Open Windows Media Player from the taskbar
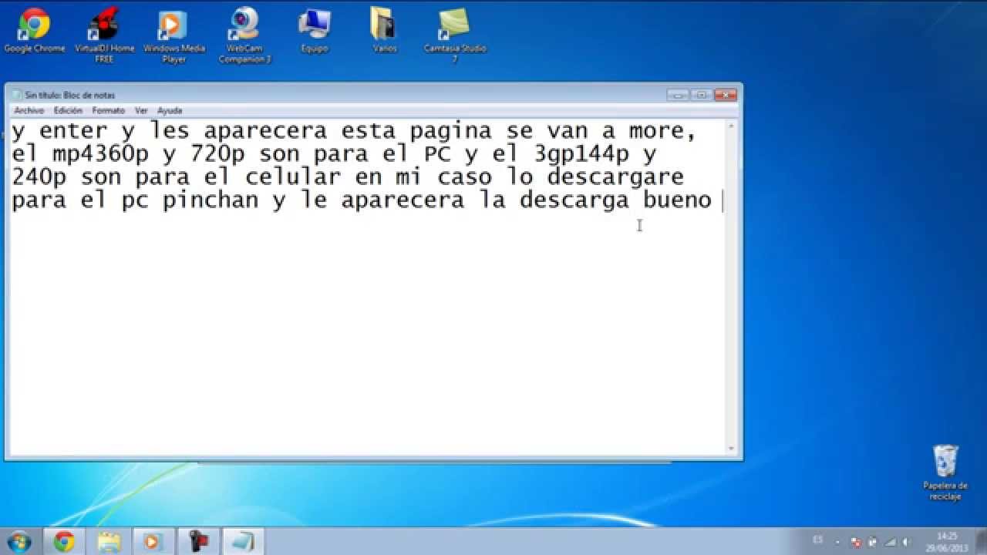 [153, 542]
